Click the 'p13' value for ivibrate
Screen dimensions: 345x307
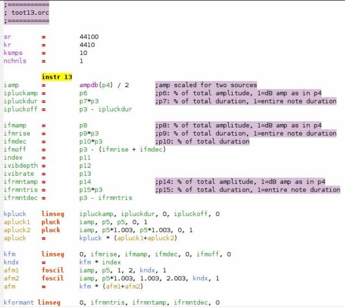85,174
